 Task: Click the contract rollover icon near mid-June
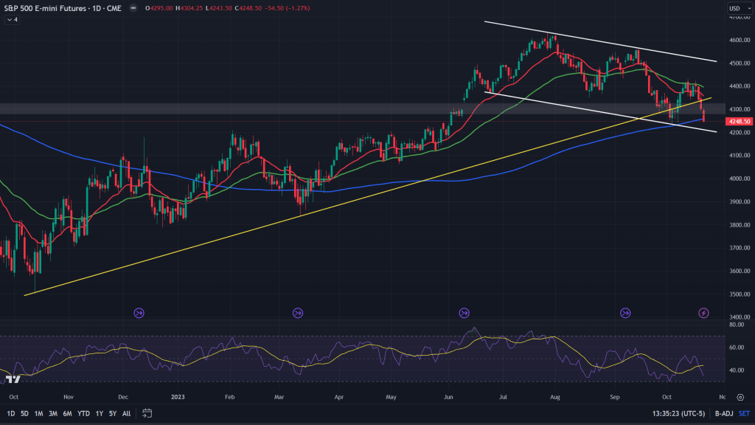point(465,313)
